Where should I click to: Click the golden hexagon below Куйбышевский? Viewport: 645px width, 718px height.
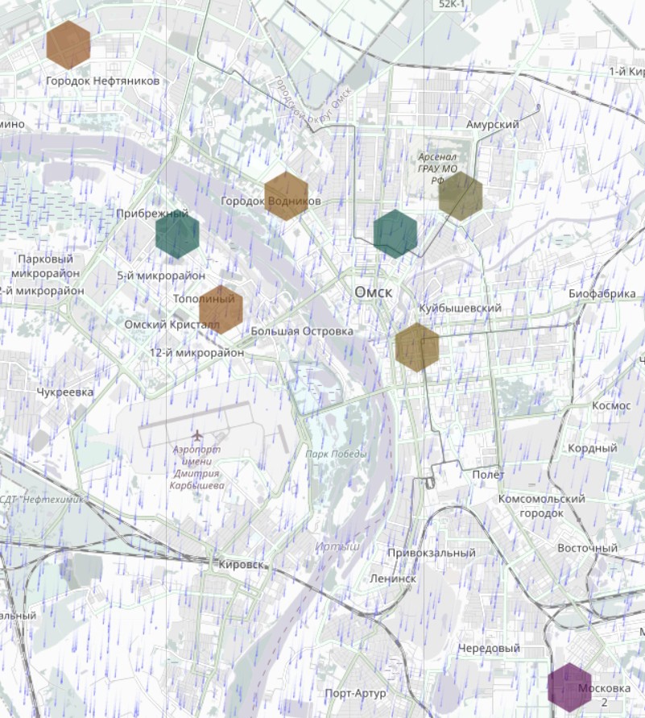pyautogui.click(x=417, y=347)
